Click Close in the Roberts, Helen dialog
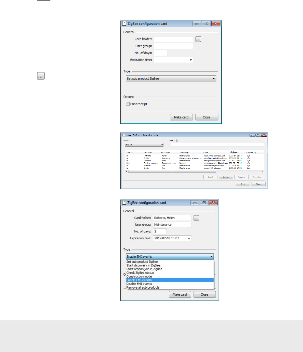This screenshot has width=303, height=352. [204, 294]
